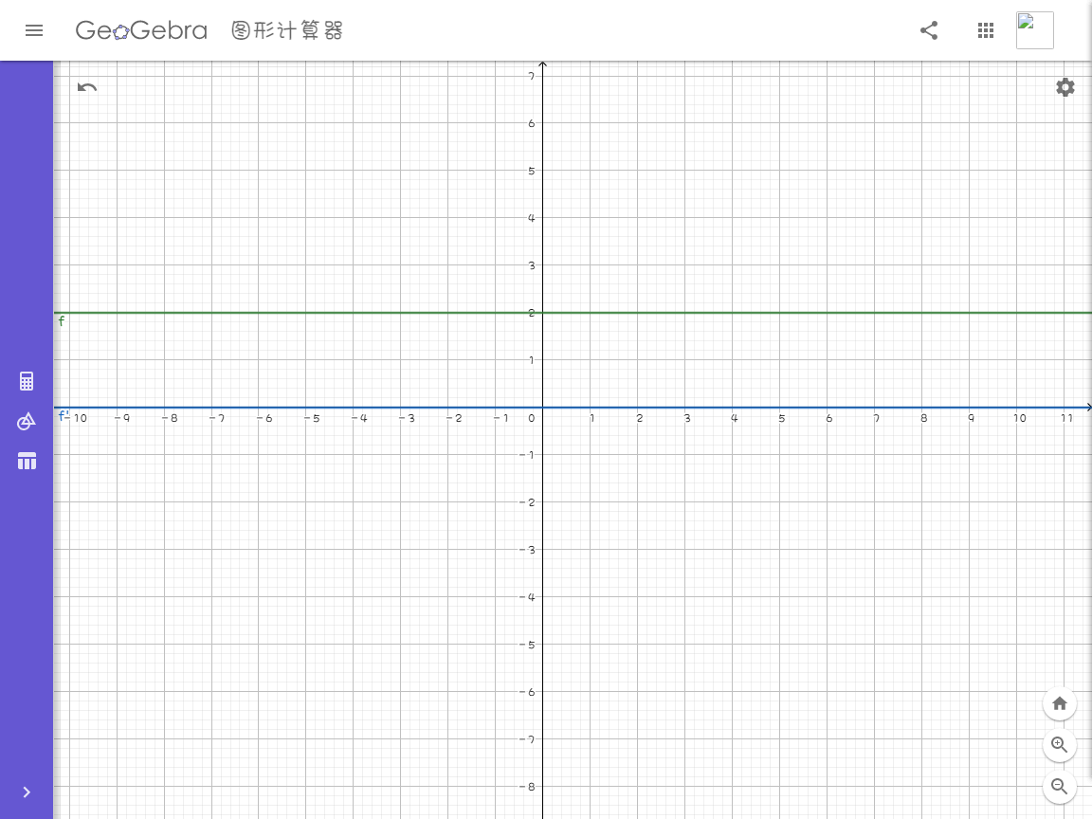1092x819 pixels.
Task: Click the origin label 0
Action: [532, 418]
